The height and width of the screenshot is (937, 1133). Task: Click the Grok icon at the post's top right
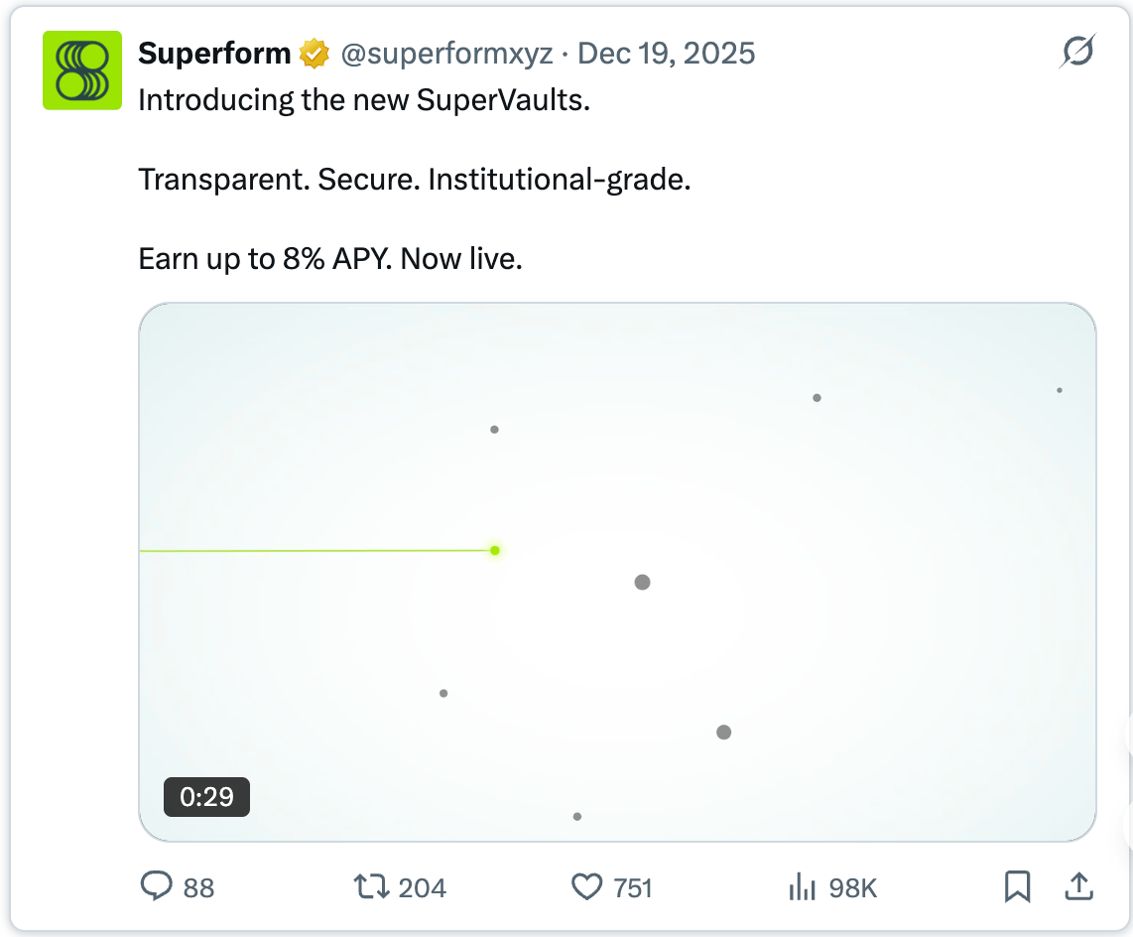coord(1076,52)
